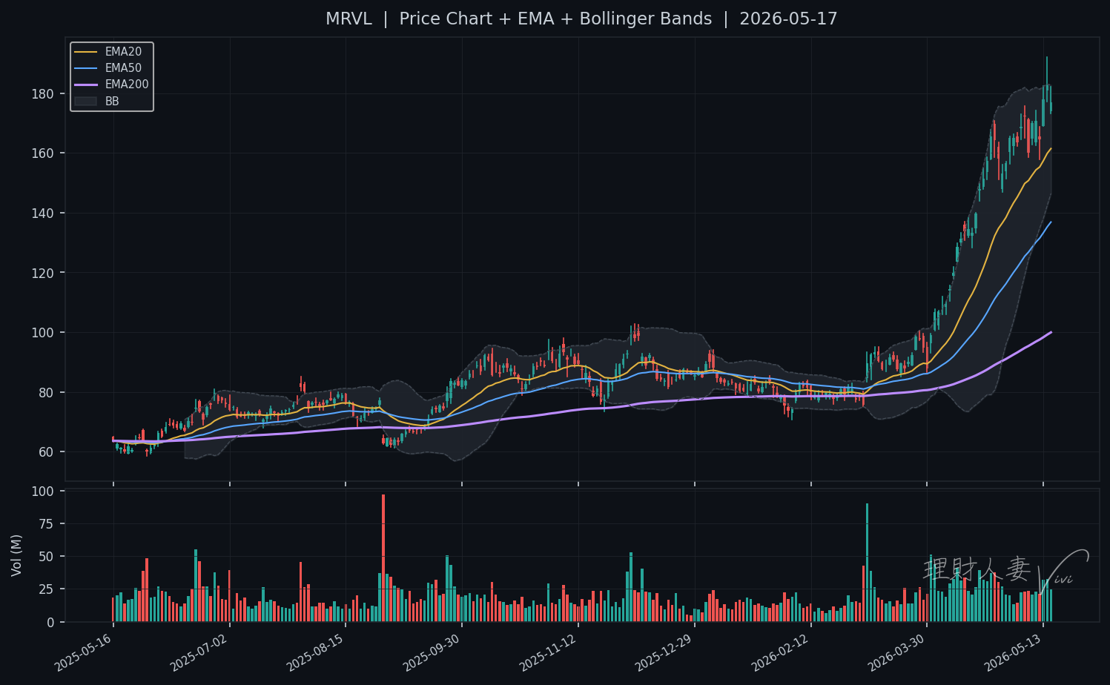1110x685 pixels.
Task: Click the 2025-08-15 x-axis tick label
Action: [x=317, y=652]
